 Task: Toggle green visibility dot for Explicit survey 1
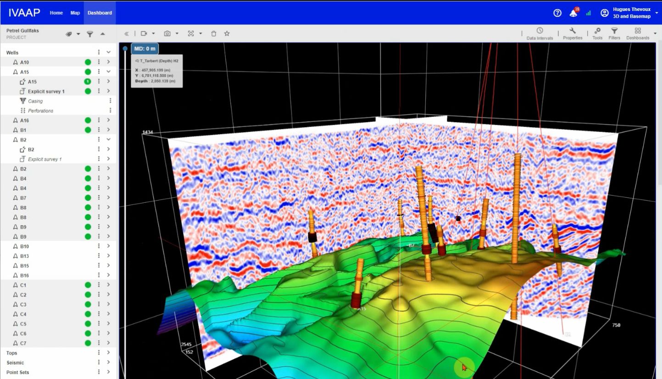click(x=88, y=91)
